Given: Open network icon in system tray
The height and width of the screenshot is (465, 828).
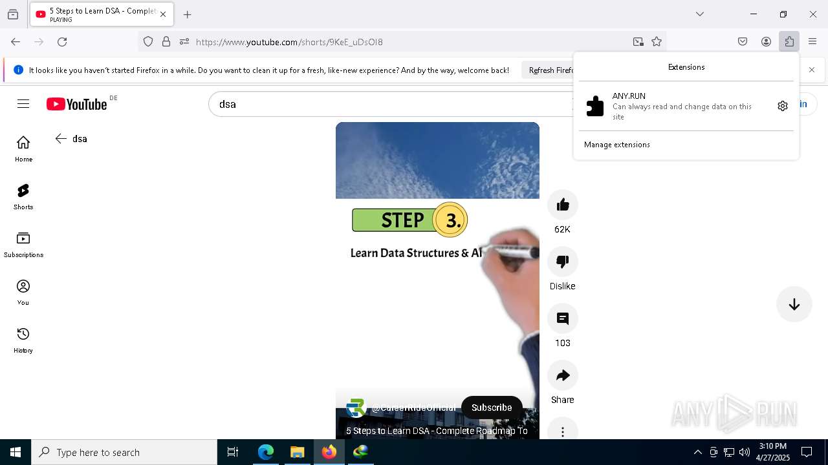Looking at the screenshot, I should [x=729, y=452].
